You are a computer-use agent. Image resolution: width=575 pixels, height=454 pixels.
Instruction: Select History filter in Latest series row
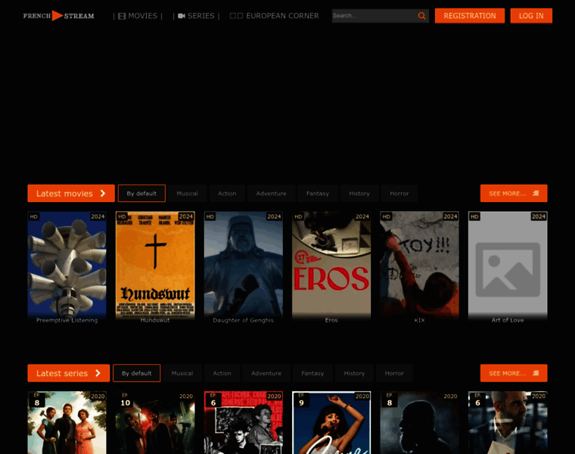pyautogui.click(x=354, y=373)
